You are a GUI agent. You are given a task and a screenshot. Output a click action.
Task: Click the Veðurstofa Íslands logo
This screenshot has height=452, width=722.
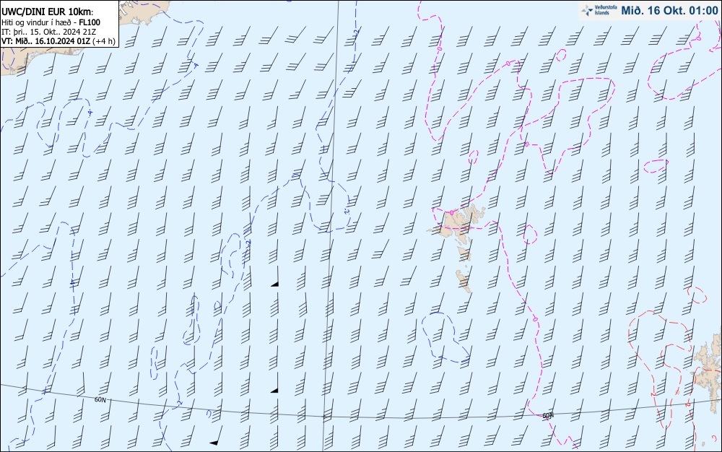point(599,10)
